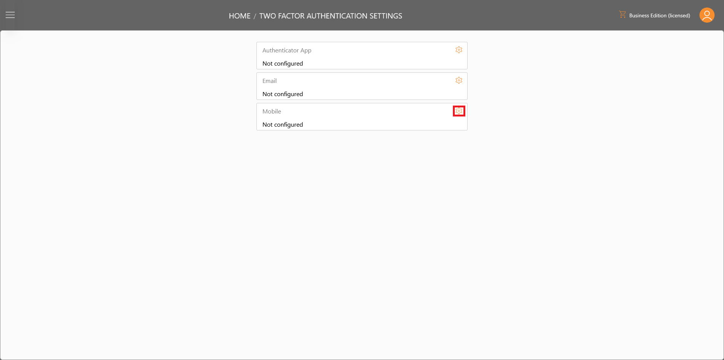This screenshot has width=724, height=360.
Task: Click the breadcrumb slash separator
Action: [x=255, y=16]
